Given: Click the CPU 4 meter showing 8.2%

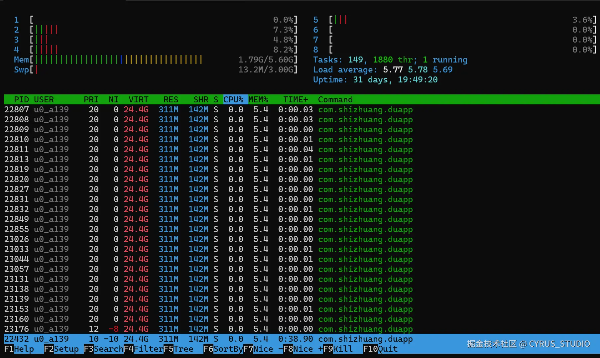Looking at the screenshot, I should (x=156, y=50).
